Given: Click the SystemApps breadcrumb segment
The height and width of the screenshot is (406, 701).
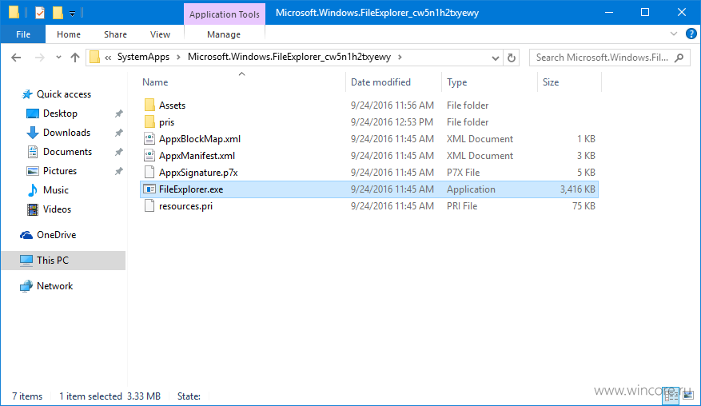Looking at the screenshot, I should (x=143, y=57).
